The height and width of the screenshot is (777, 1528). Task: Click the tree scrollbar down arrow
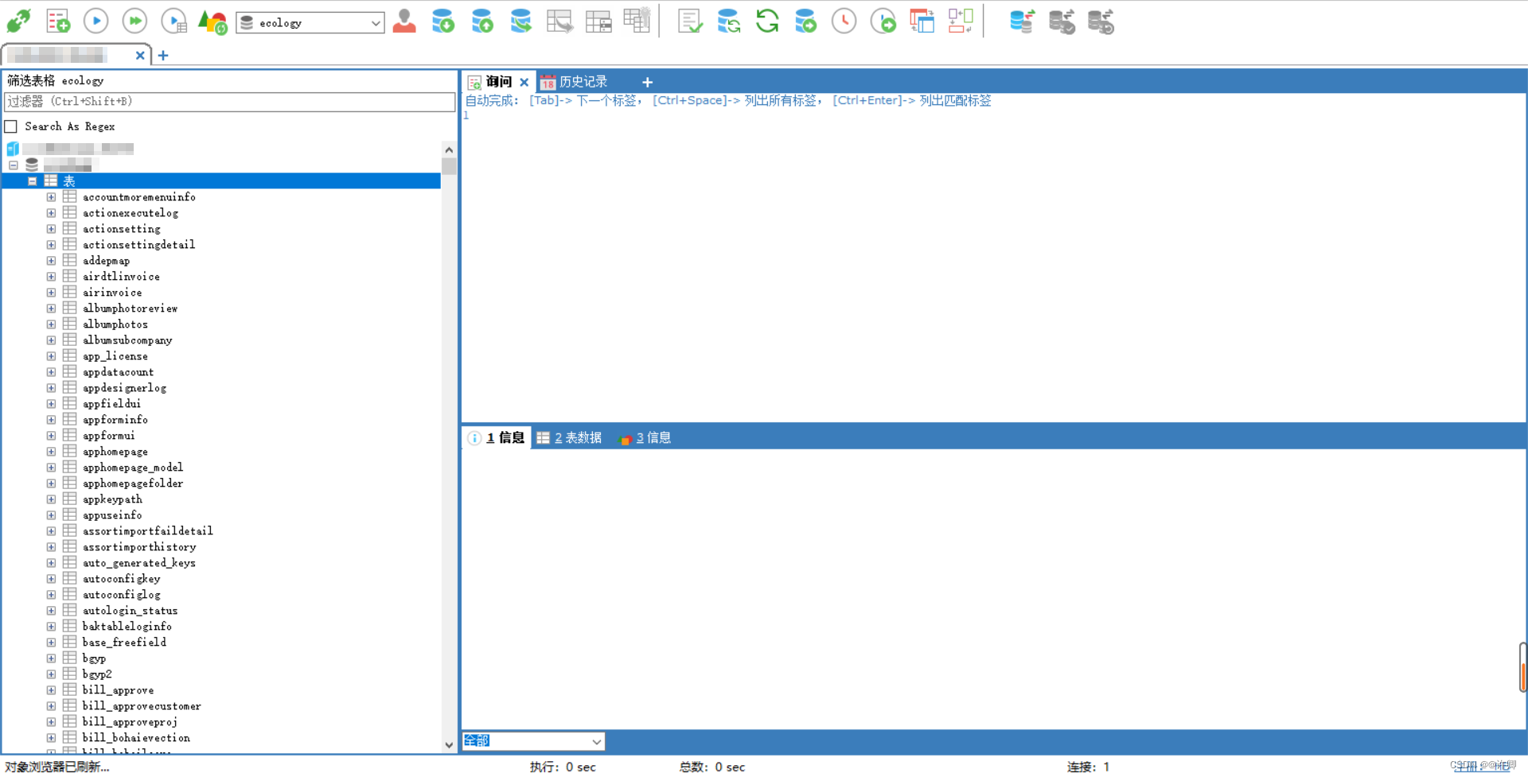(449, 745)
